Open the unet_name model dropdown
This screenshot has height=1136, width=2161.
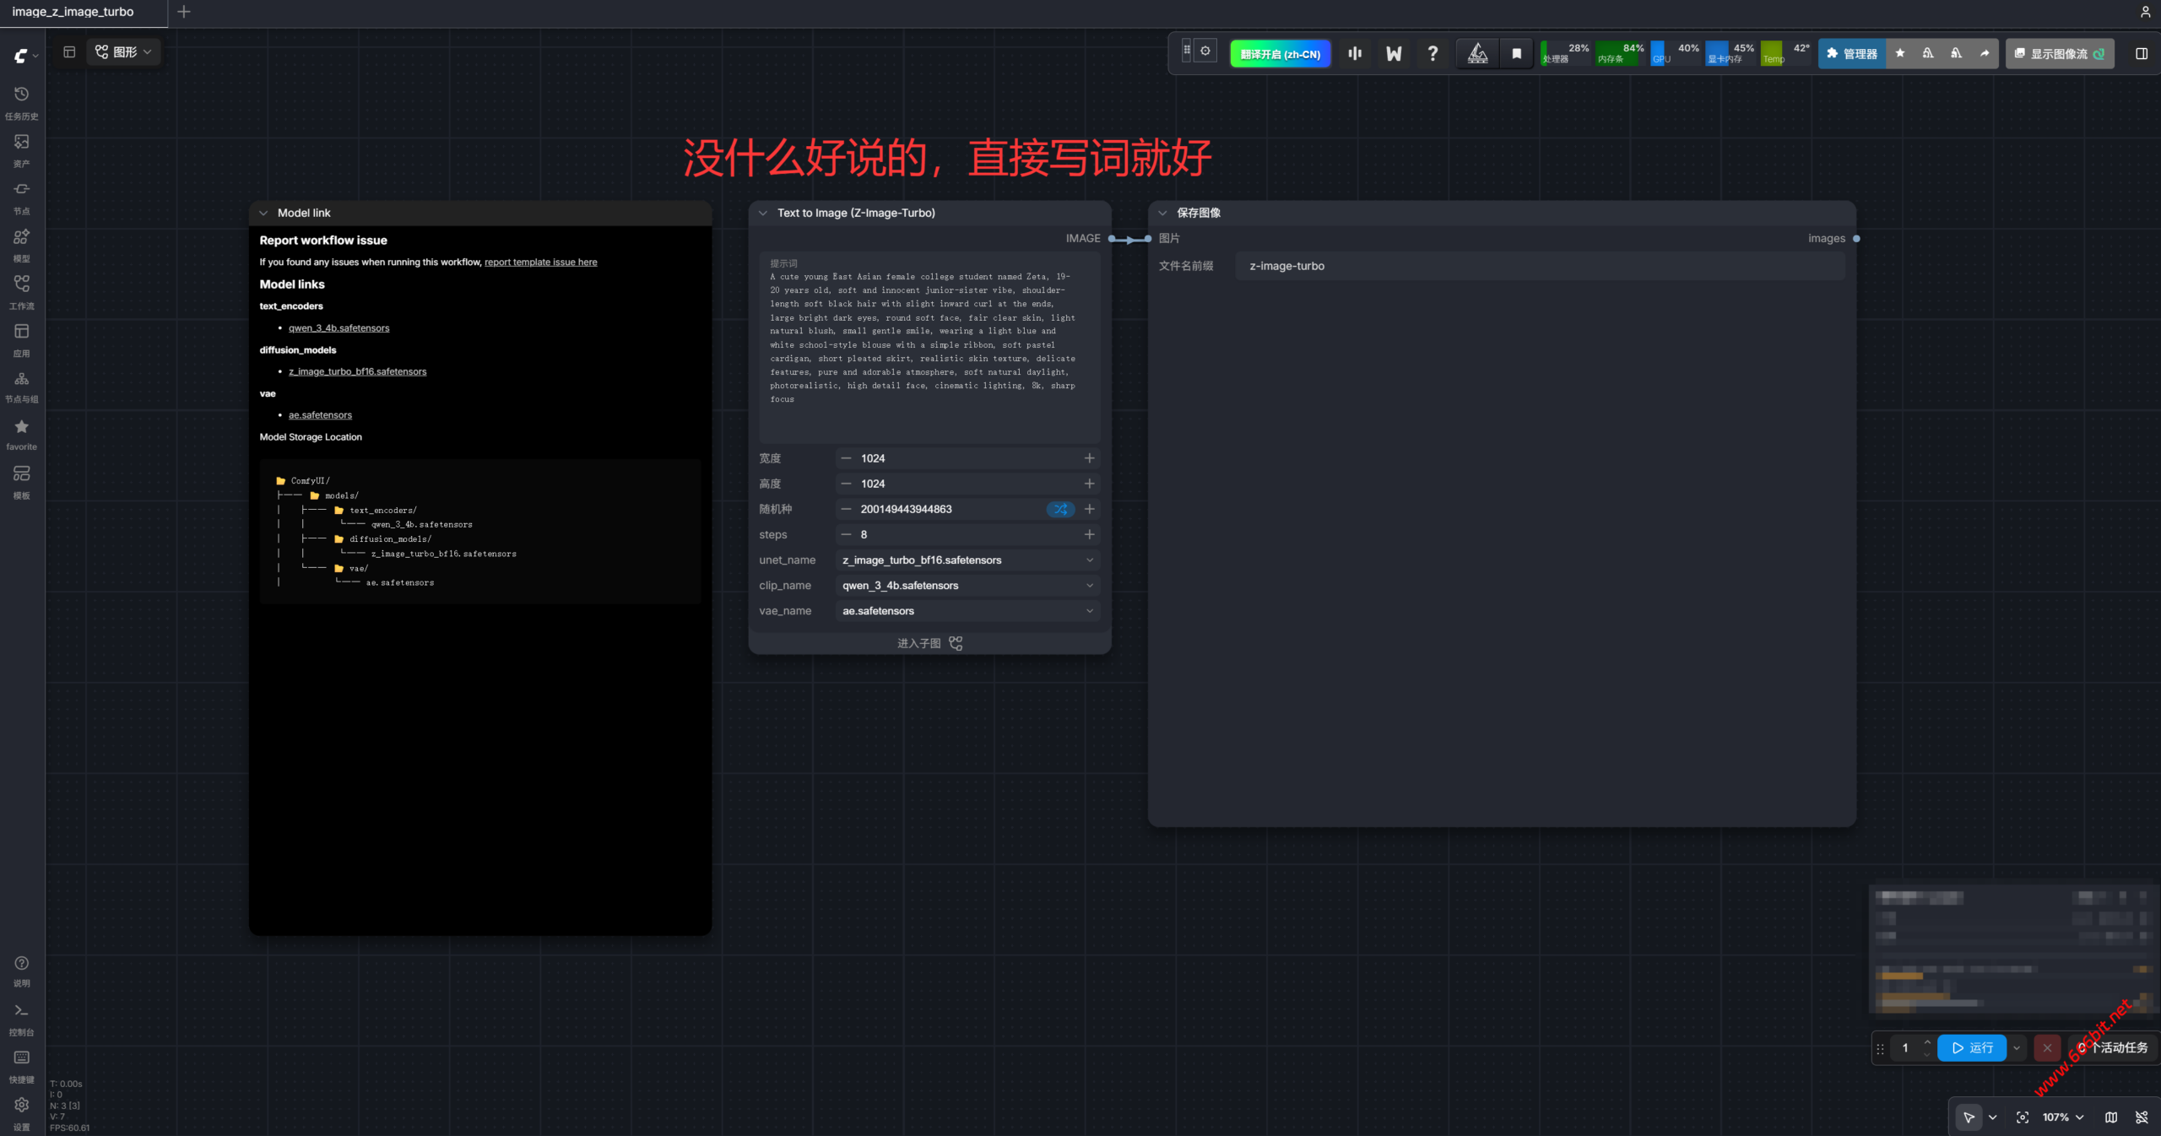tap(967, 560)
